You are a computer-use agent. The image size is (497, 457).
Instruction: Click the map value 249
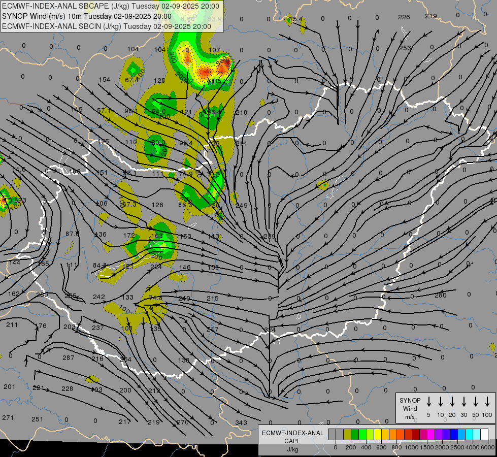[242, 206]
